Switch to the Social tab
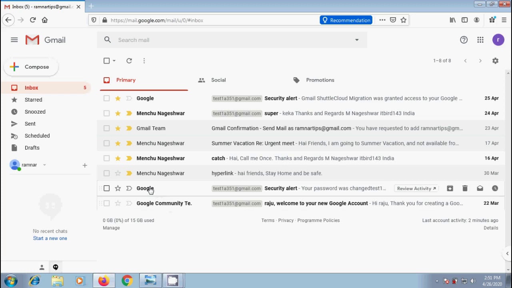This screenshot has width=512, height=288. pos(236,80)
